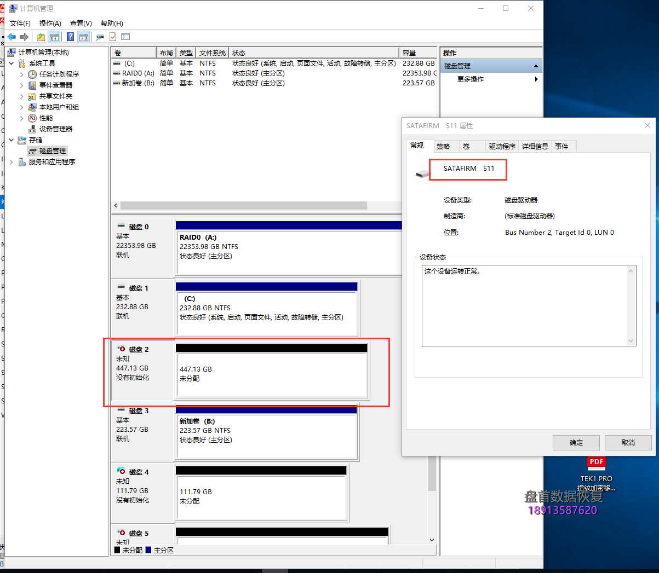Collapse the 磁盘管理 actions section arrow
The image size is (659, 573).
(536, 66)
